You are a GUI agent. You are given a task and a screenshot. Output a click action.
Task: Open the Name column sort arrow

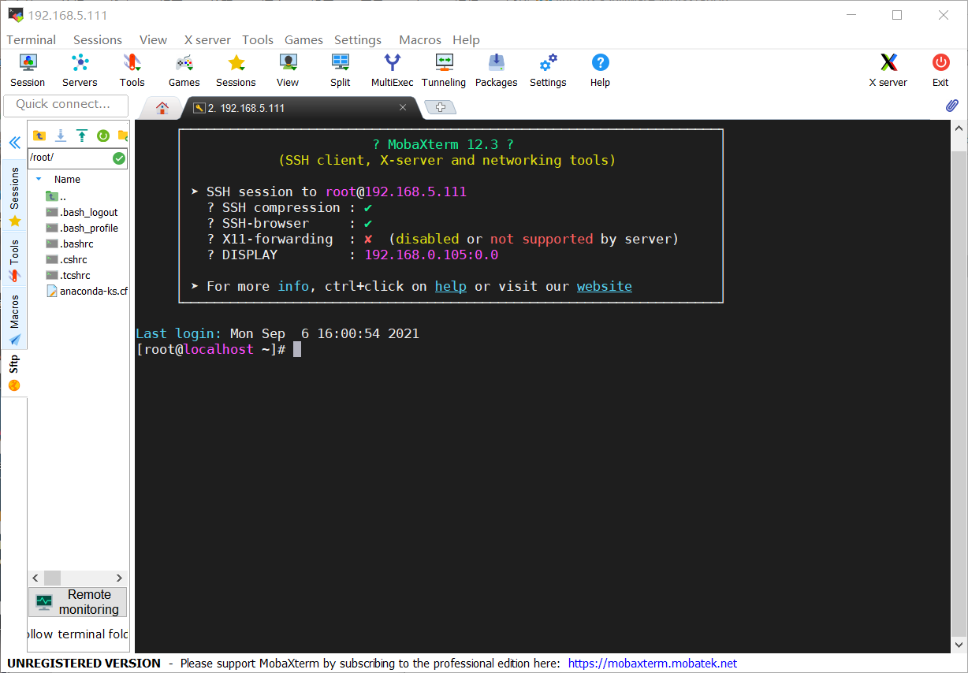click(38, 179)
